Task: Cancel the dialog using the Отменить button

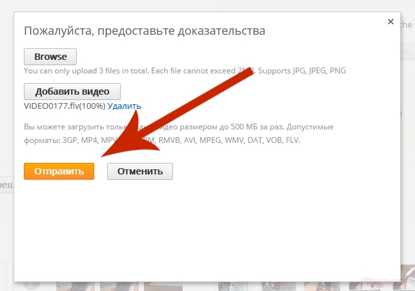Action: click(x=140, y=171)
